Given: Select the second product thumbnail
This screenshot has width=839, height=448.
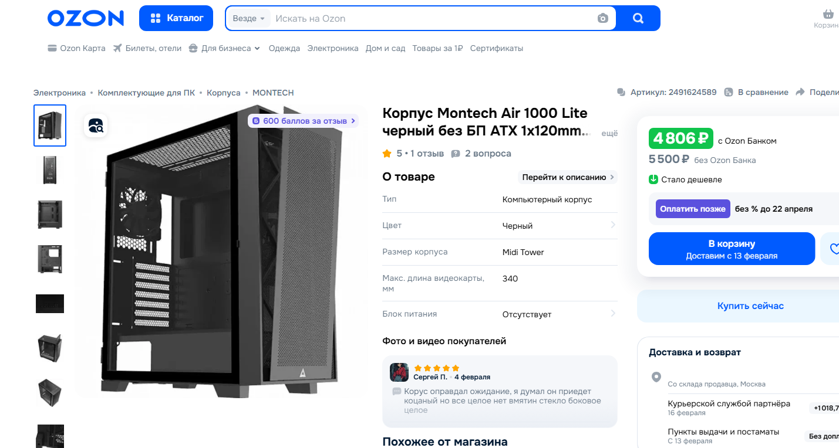Looking at the screenshot, I should coord(50,170).
